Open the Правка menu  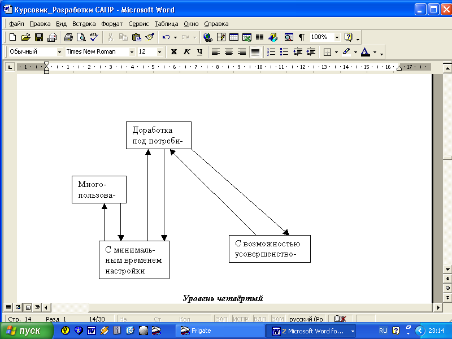(40, 24)
